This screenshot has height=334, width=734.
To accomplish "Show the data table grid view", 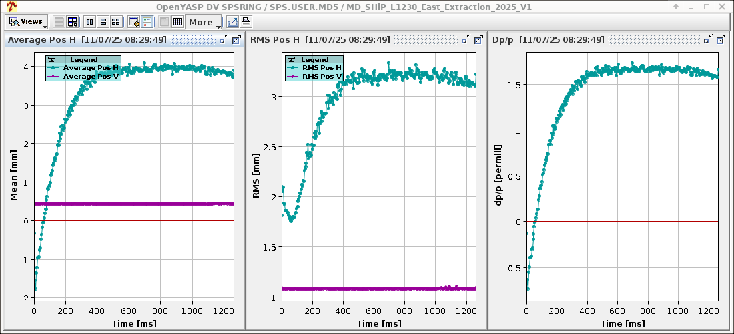I will pos(177,22).
